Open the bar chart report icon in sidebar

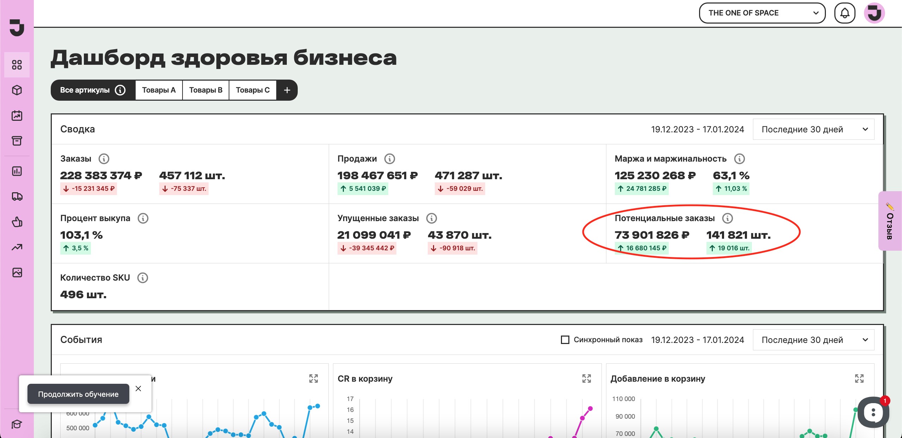point(17,171)
